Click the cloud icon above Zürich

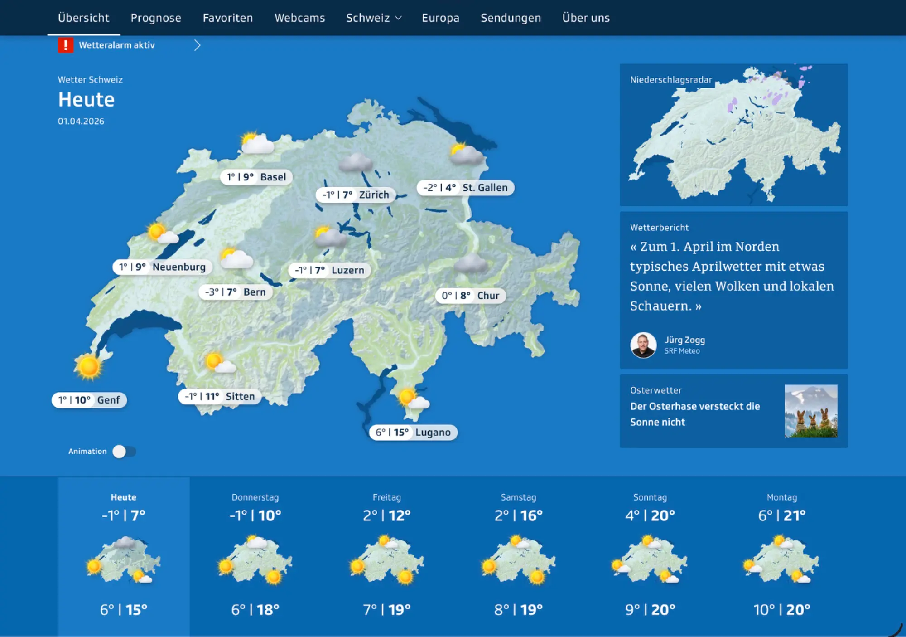(356, 162)
